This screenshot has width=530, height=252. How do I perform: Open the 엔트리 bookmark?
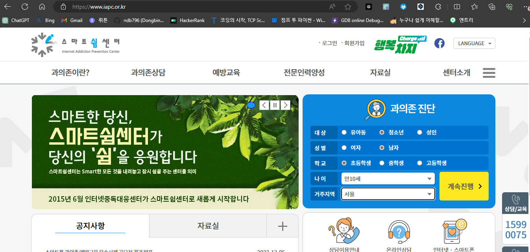point(462,20)
